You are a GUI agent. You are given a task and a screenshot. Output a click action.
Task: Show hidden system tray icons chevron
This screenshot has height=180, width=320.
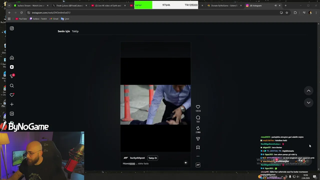click(282, 177)
